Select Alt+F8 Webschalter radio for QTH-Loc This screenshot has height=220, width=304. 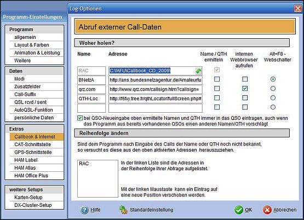(273, 98)
